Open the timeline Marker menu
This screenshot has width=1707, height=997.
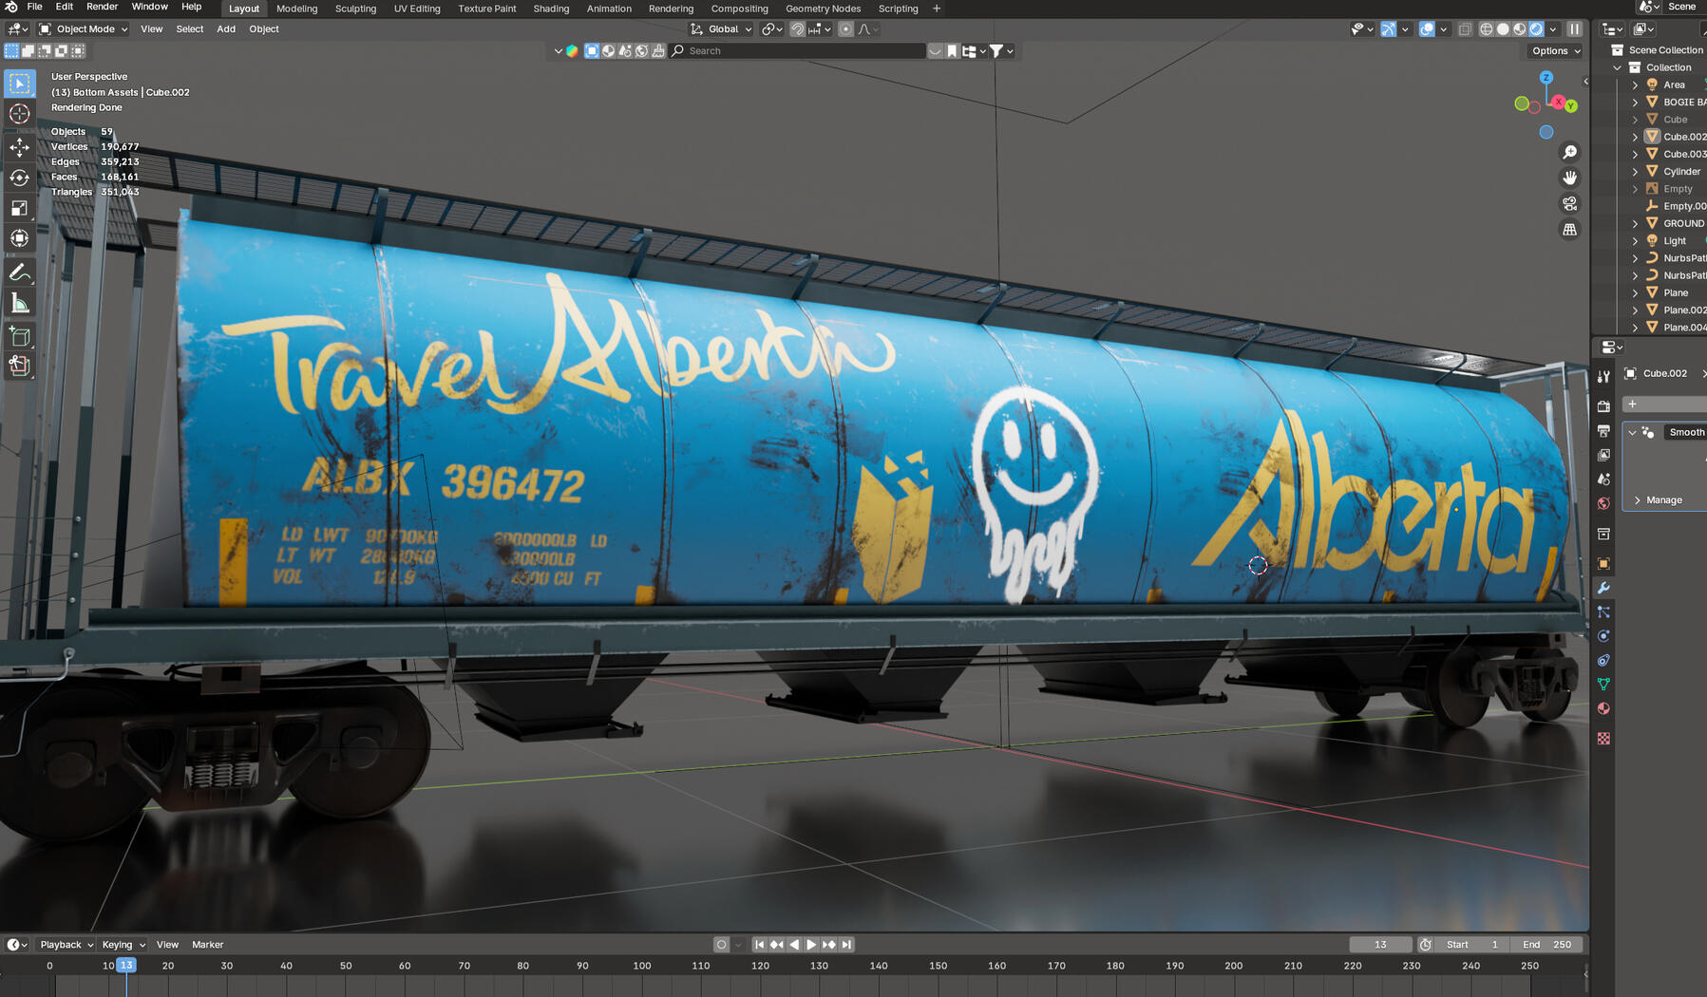207,945
